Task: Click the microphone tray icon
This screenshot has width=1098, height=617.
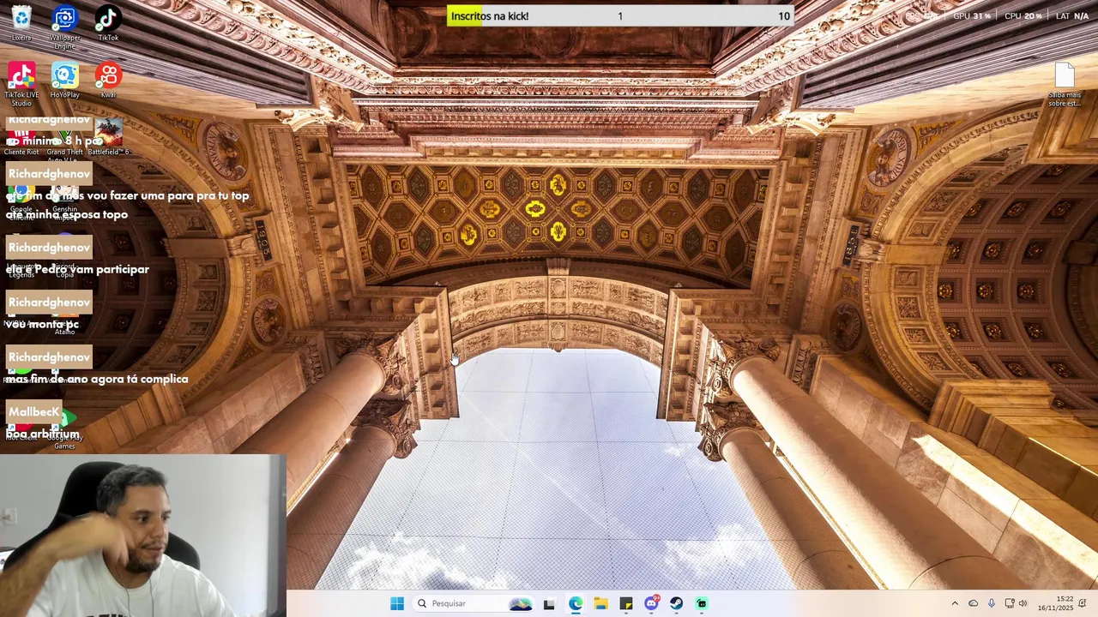Action: [x=992, y=603]
